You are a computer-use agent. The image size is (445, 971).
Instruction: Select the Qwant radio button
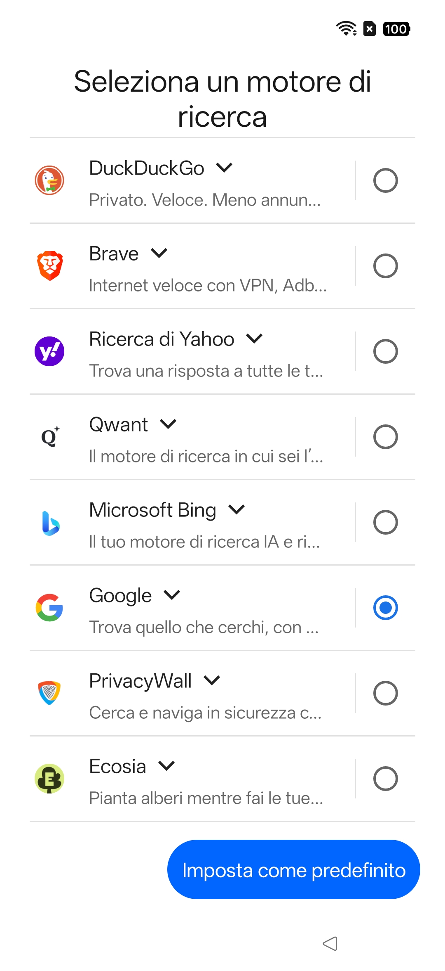point(385,437)
